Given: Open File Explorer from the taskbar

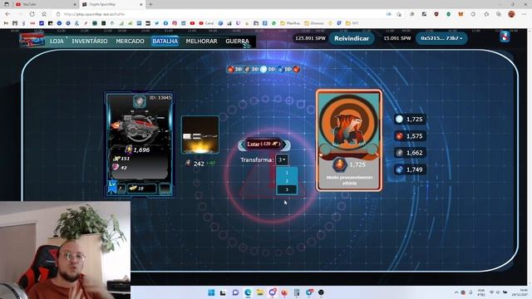Looking at the screenshot, I should click(x=260, y=292).
